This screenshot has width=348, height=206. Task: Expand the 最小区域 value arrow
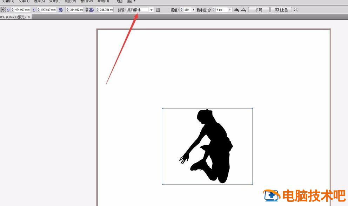click(230, 10)
